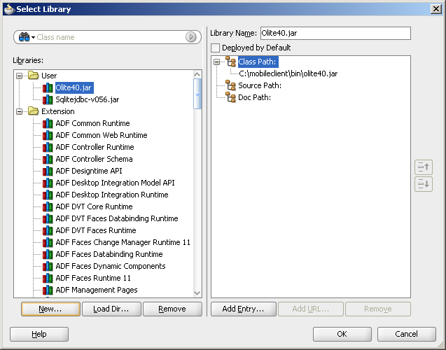
Task: Click Remove button under Libraries list
Action: click(x=172, y=309)
